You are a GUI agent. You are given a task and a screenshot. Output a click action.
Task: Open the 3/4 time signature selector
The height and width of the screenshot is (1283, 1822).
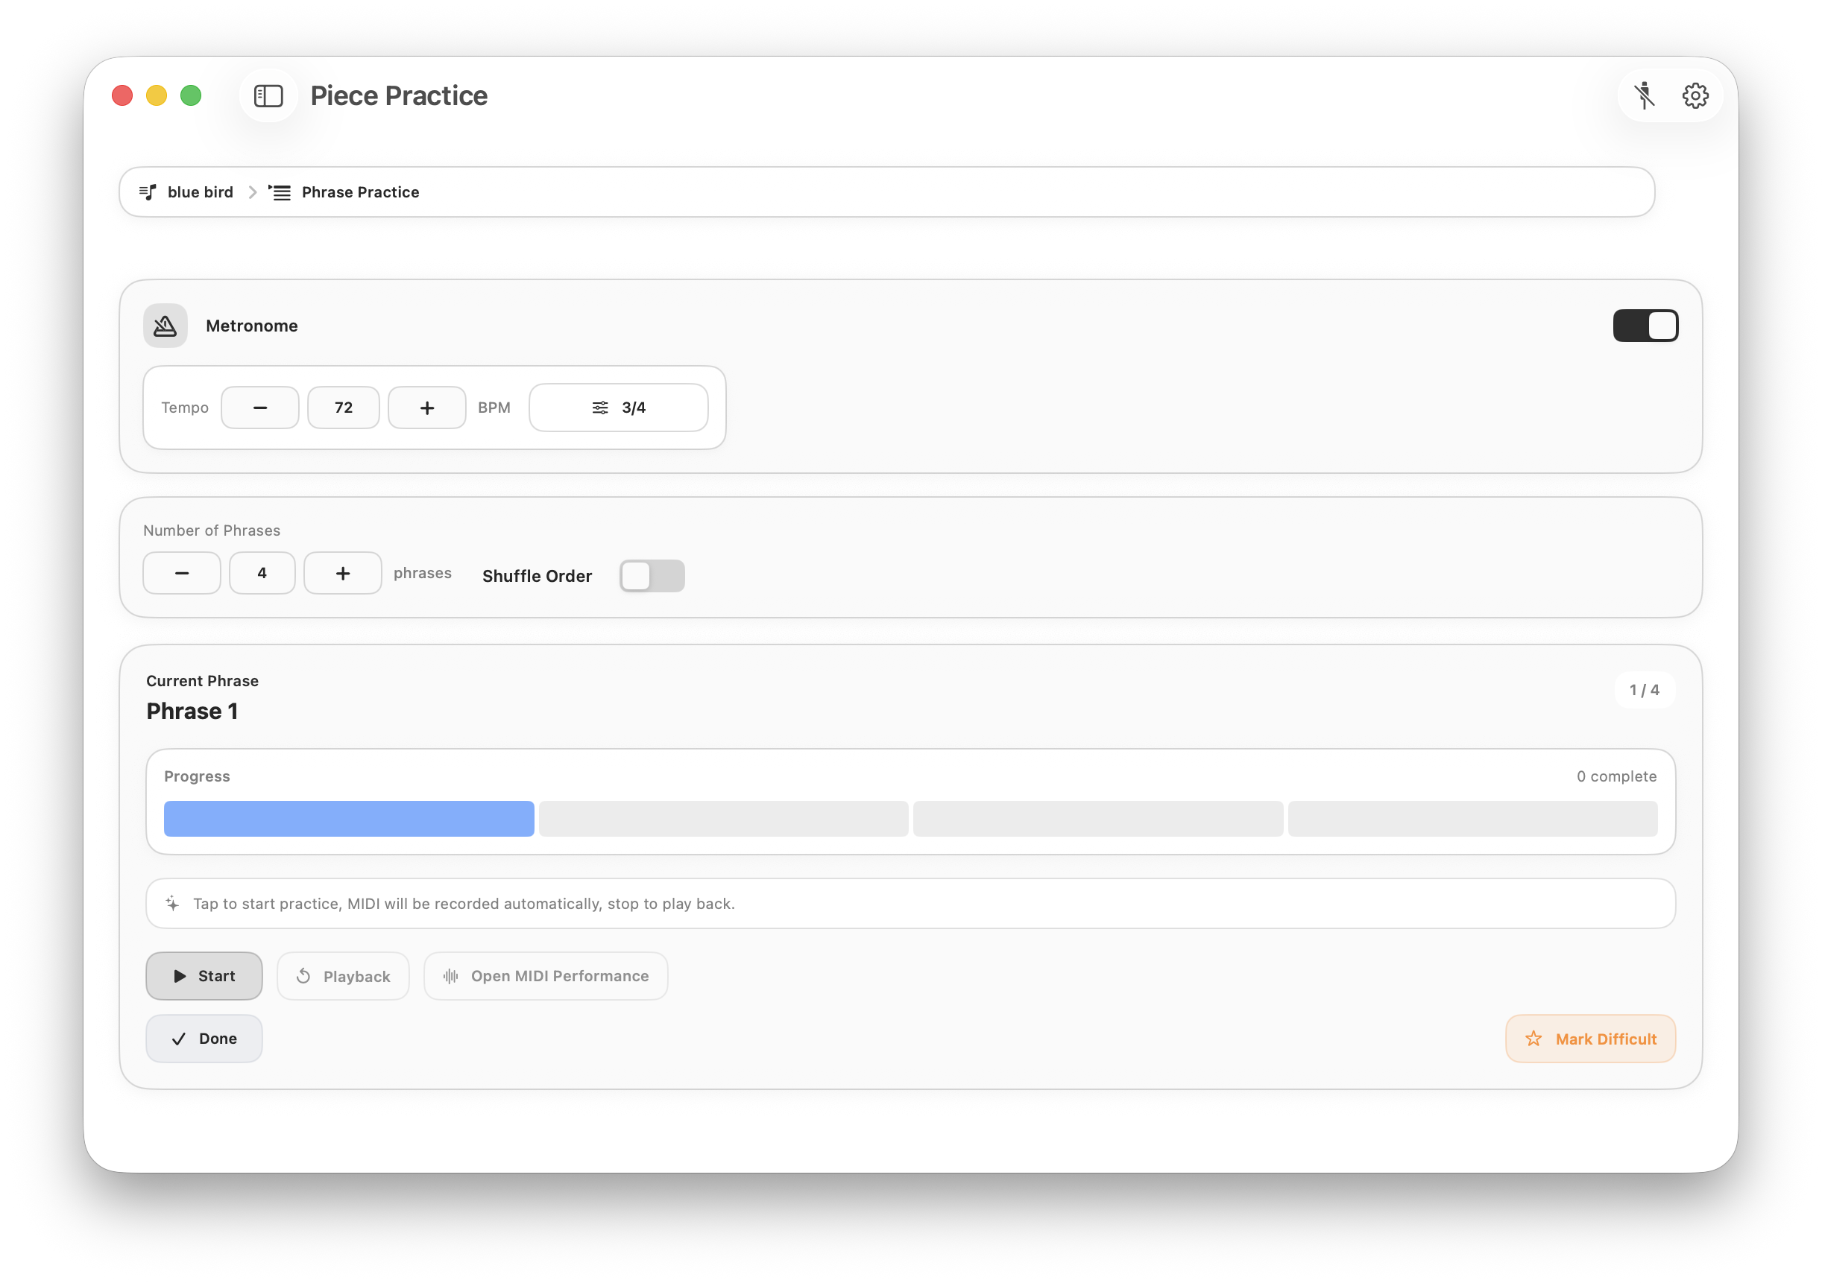(x=618, y=408)
